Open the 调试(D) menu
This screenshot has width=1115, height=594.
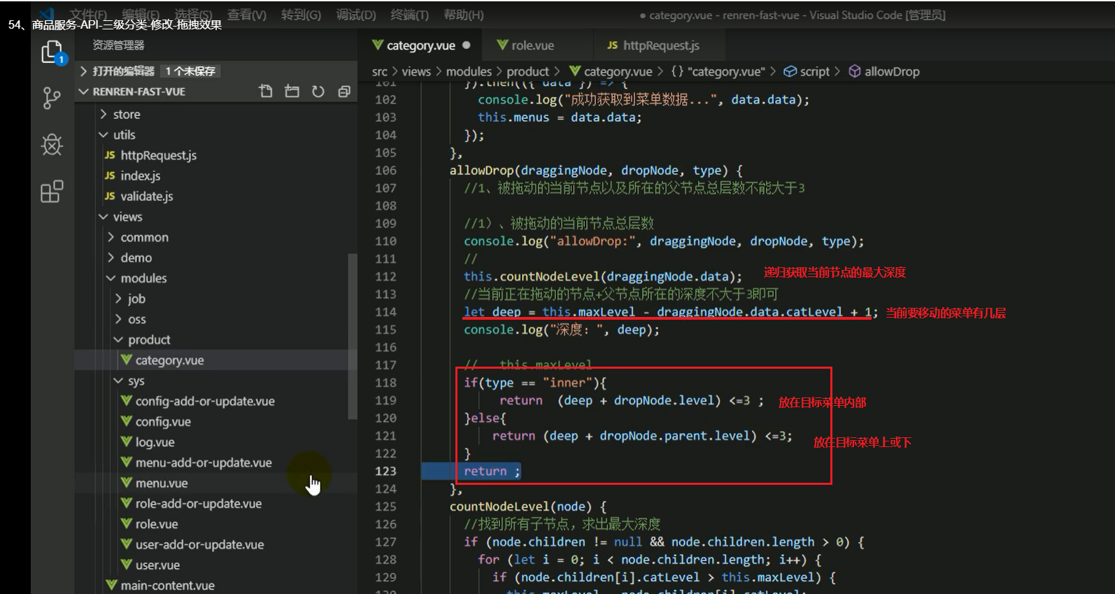click(356, 15)
